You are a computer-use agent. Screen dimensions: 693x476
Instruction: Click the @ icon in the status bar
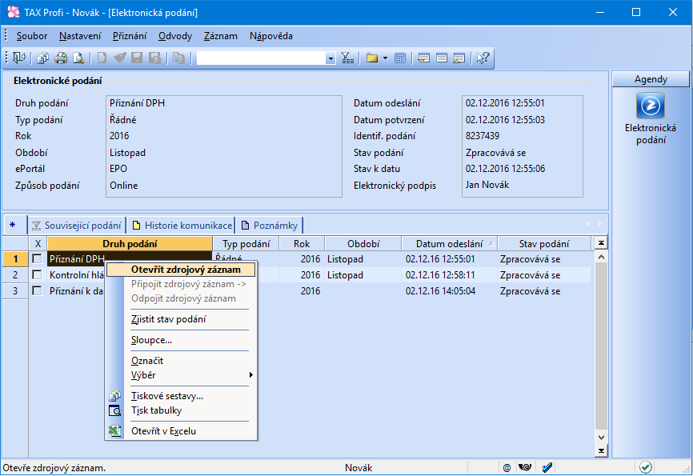[x=507, y=467]
